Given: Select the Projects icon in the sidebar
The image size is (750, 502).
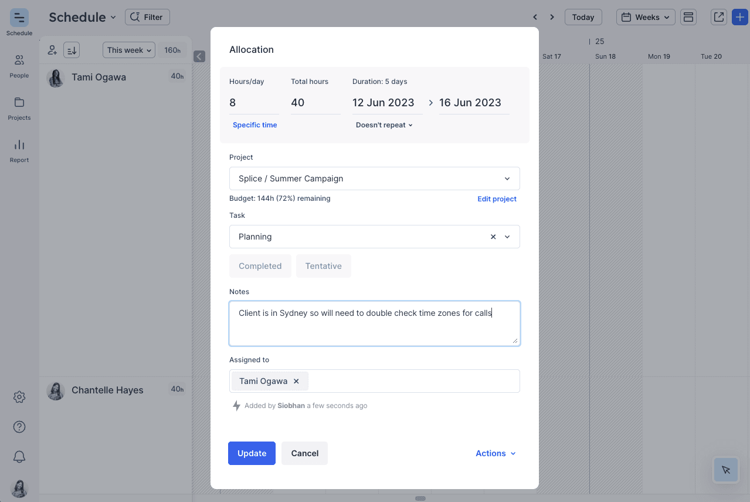Looking at the screenshot, I should [x=19, y=108].
